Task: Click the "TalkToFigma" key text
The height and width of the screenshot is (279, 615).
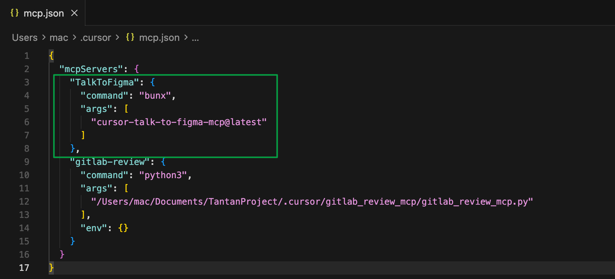Action: [104, 82]
